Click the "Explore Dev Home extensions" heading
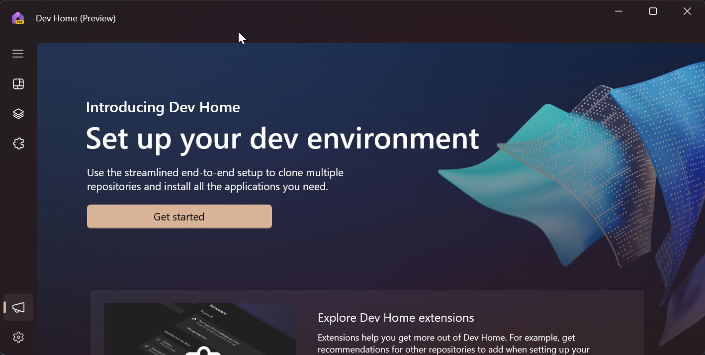 click(x=396, y=318)
